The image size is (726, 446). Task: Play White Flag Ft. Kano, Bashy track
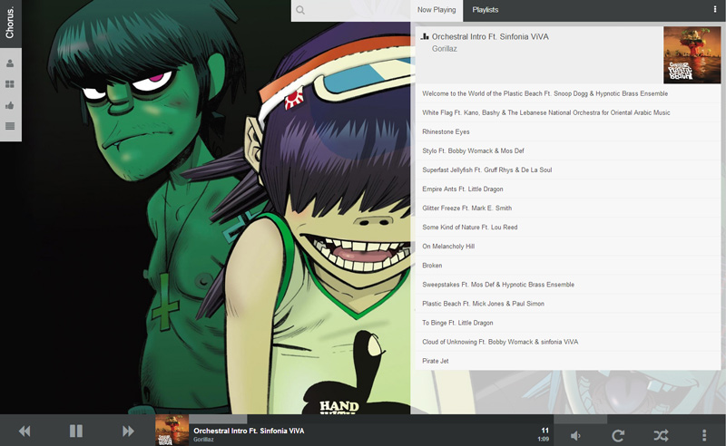coord(568,112)
